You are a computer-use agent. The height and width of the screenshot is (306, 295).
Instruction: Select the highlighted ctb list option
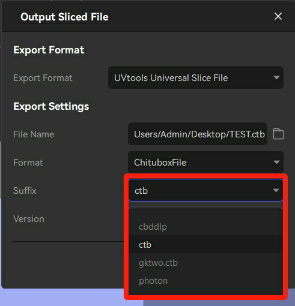point(205,245)
